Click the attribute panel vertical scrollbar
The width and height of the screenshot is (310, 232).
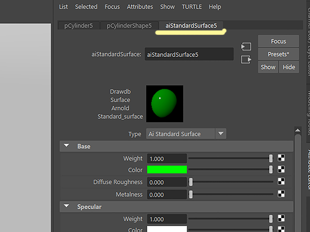coord(297,183)
